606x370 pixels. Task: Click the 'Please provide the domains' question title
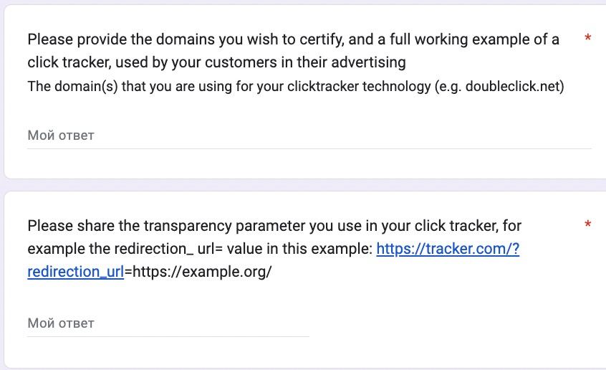tap(294, 51)
